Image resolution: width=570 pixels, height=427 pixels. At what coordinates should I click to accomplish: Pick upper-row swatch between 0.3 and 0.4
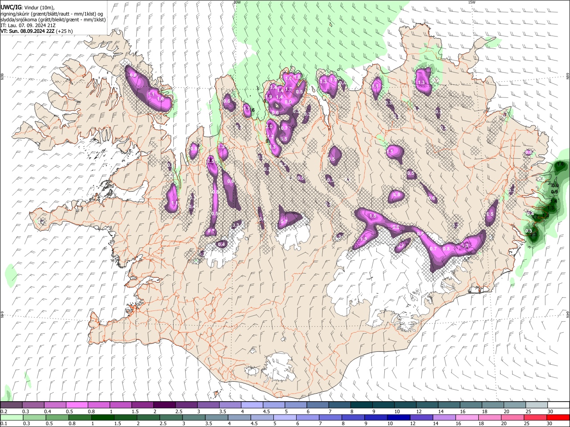coord(33,405)
